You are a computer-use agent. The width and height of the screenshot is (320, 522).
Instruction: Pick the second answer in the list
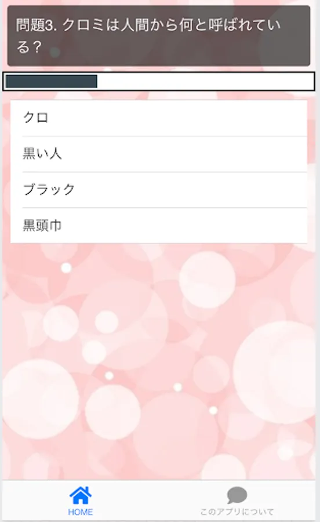[159, 154]
